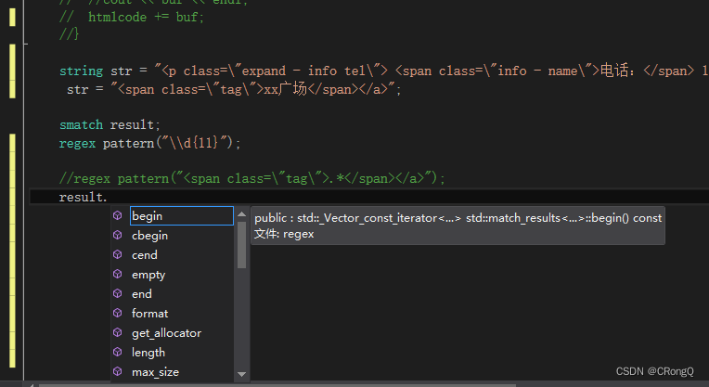Click the regex pattern("\\d{11}") line

tap(150, 143)
